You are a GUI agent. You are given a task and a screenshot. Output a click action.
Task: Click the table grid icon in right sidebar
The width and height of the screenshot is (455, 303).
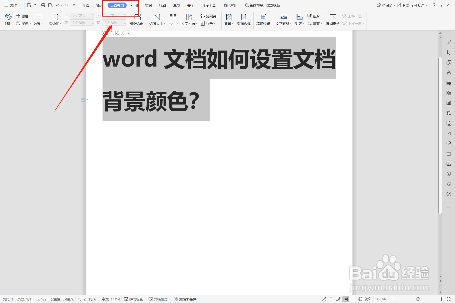[449, 83]
